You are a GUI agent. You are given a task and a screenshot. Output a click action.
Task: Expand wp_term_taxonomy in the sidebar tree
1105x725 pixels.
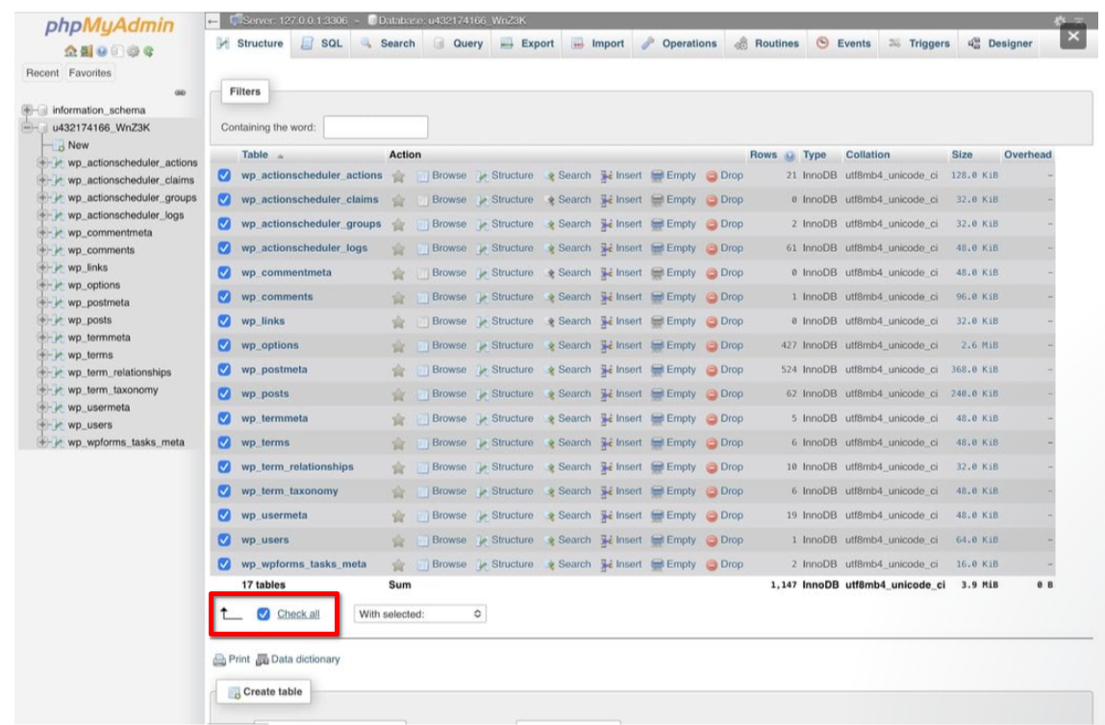pos(42,389)
